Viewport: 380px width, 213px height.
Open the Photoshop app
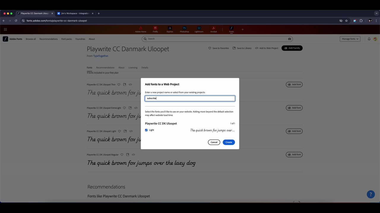pyautogui.click(x=184, y=30)
